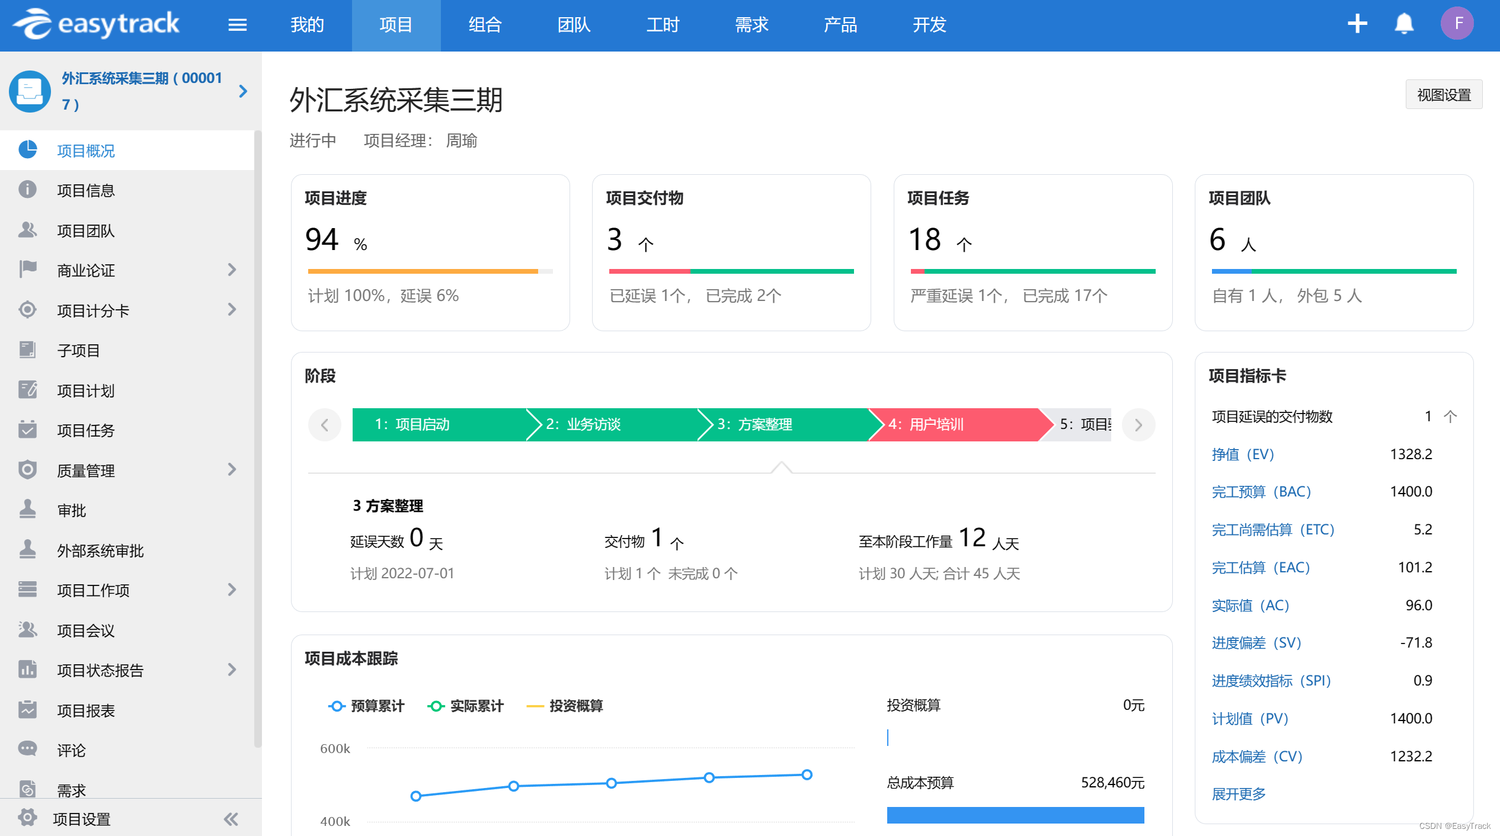Toggle the 预算累计 legend series
The width and height of the screenshot is (1500, 836).
(x=366, y=706)
